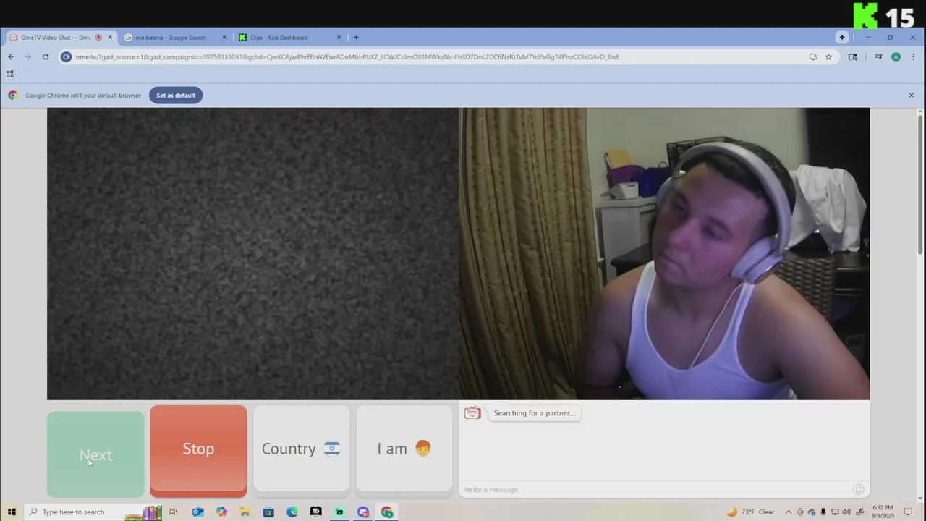
Task: Reload the current page
Action: 46,56
